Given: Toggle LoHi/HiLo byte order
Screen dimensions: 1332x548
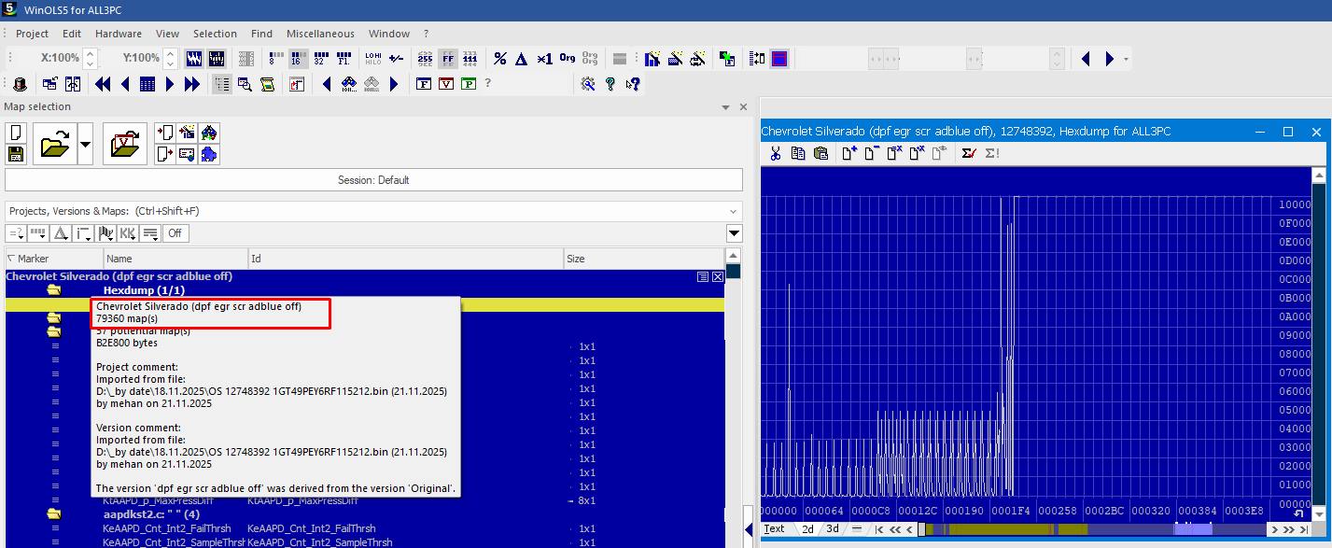Looking at the screenshot, I should [x=372, y=59].
